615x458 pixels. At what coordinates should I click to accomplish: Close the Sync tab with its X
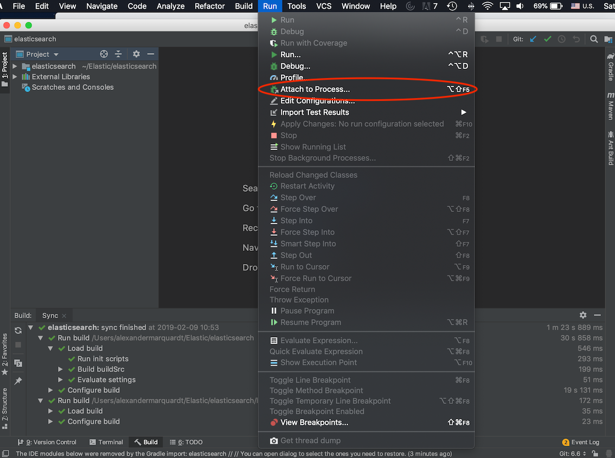tap(64, 315)
